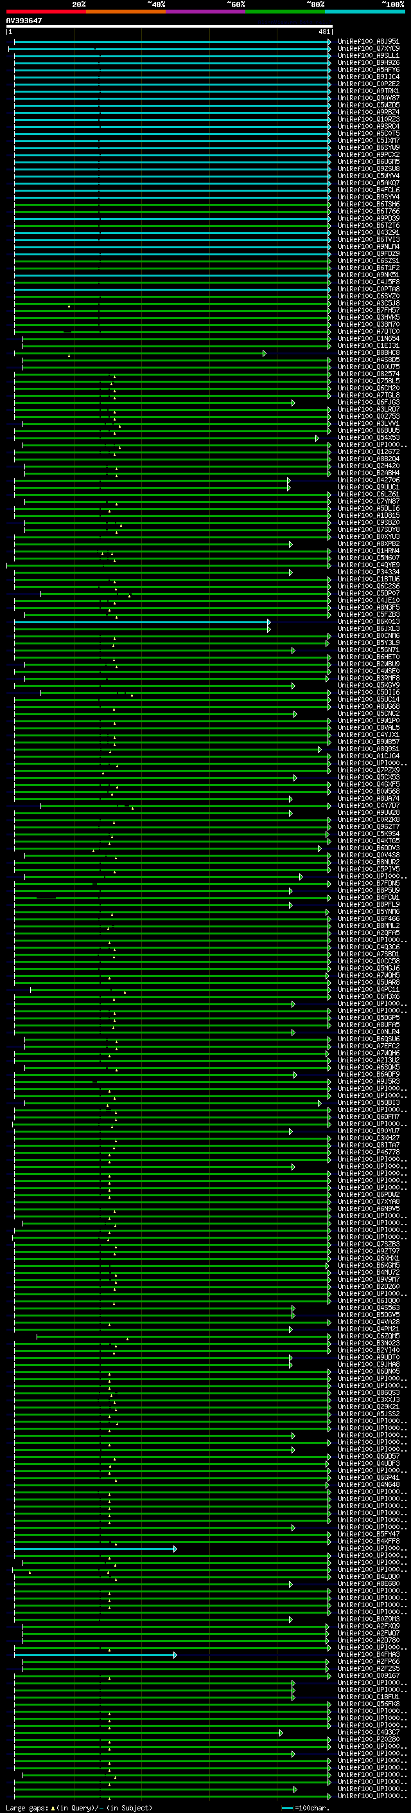
Task: Select the UniRef100_B6HET0 entry
Action: click(x=369, y=657)
